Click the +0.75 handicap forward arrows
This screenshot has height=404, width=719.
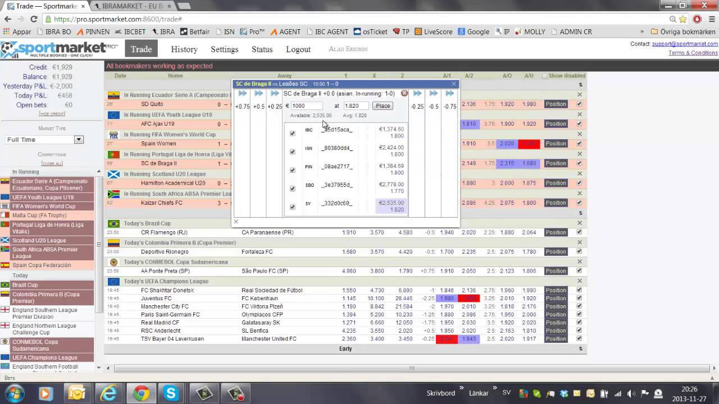click(x=242, y=94)
